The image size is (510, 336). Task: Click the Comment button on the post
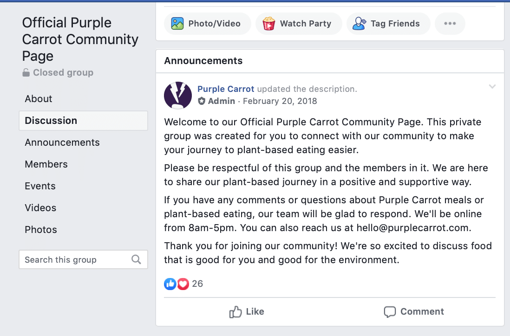413,311
